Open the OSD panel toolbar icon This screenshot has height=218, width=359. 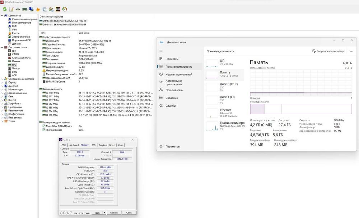tap(58, 9)
